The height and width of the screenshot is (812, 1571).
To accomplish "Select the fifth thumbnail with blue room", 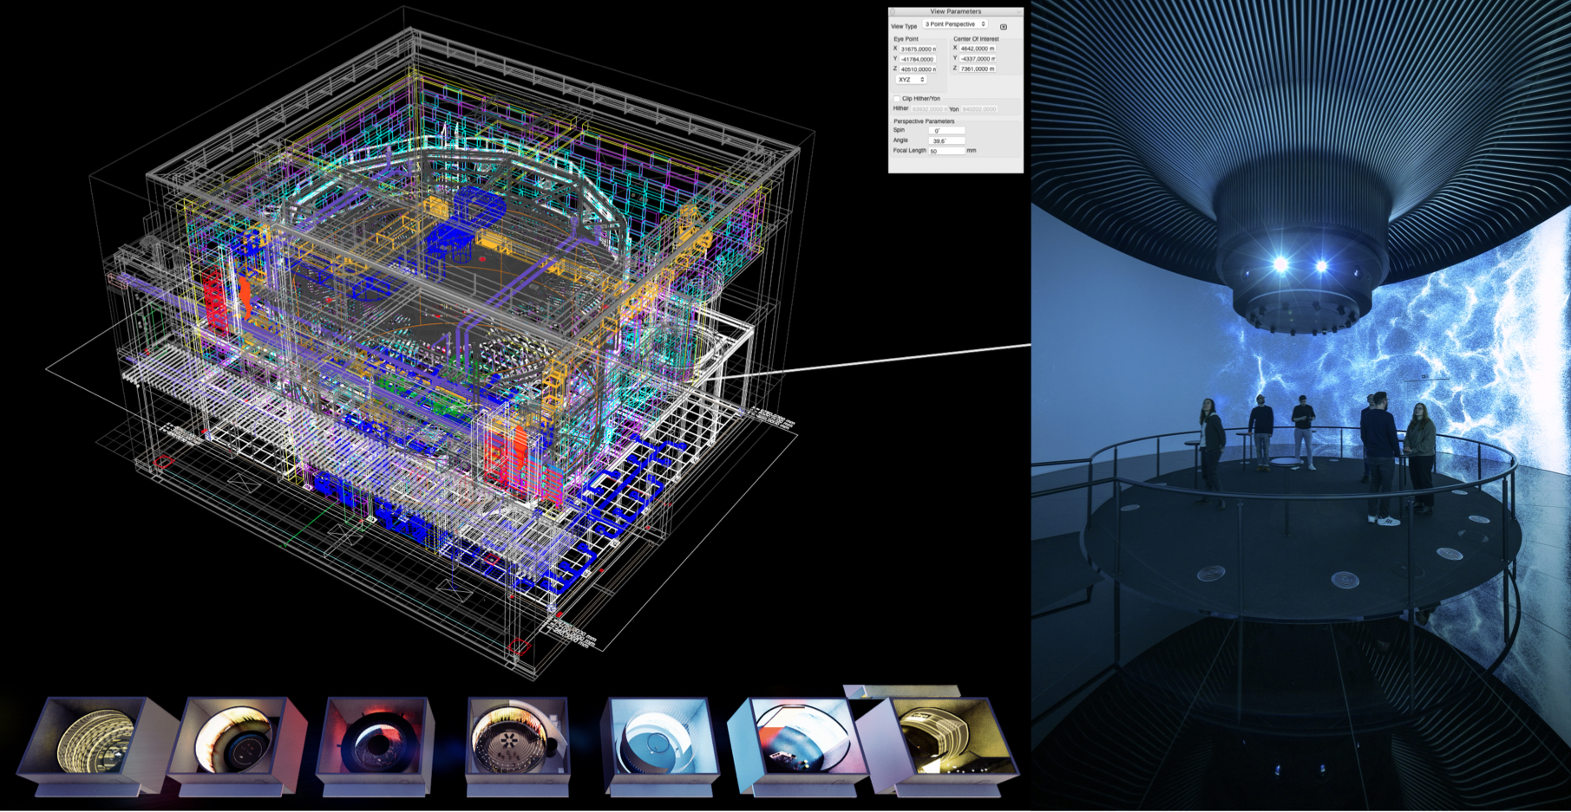I will [x=659, y=741].
